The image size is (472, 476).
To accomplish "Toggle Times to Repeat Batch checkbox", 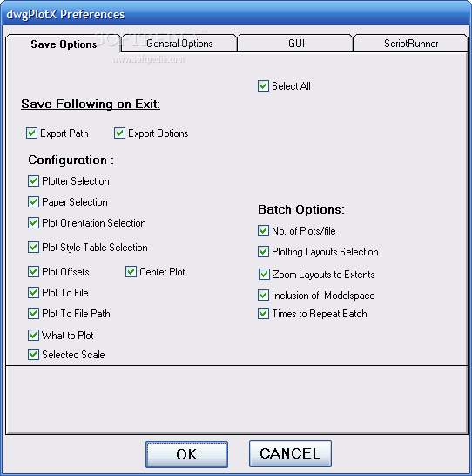I will 263,313.
